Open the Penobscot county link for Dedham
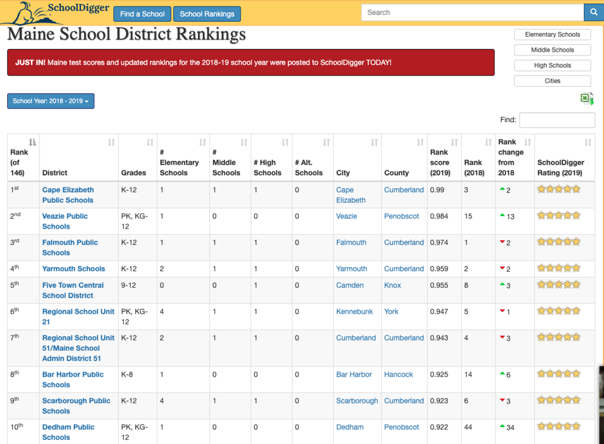The height and width of the screenshot is (444, 604). coord(401,427)
